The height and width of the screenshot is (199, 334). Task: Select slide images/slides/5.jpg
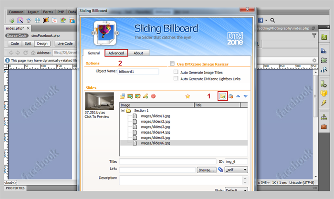pos(155,137)
